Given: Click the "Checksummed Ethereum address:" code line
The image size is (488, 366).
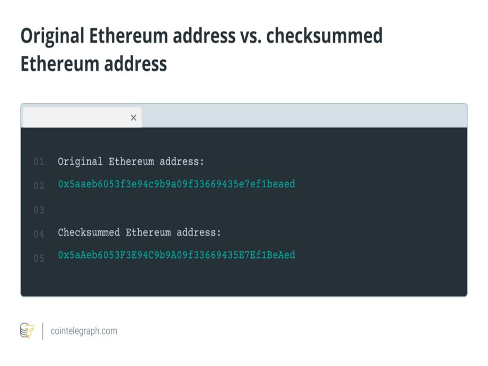Looking at the screenshot, I should pos(139,233).
